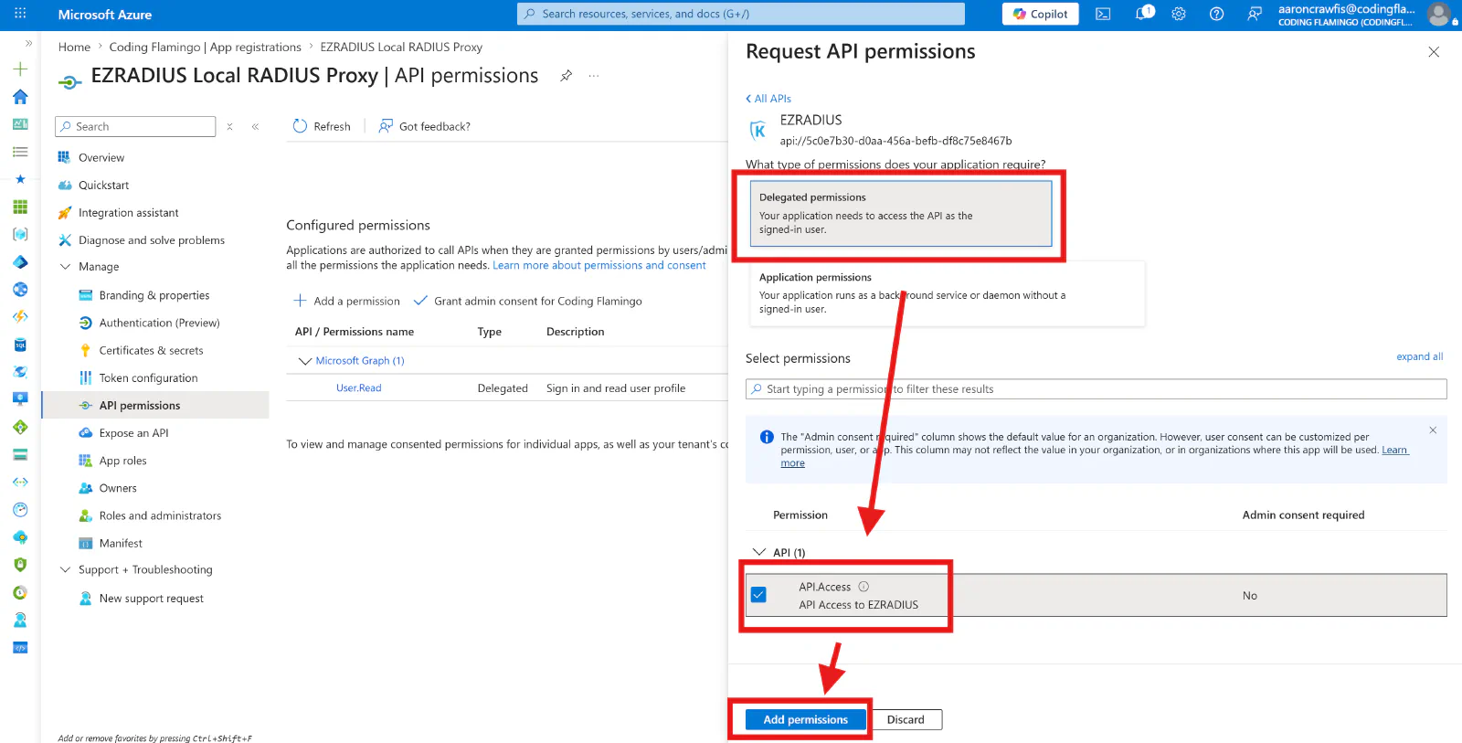Screen dimensions: 1462x743
Task: Collapse the API (1) permission group
Action: tap(758, 552)
